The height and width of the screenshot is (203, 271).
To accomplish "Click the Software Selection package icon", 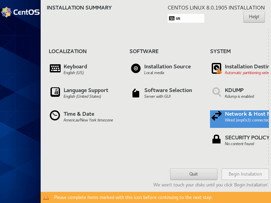I will point(136,93).
